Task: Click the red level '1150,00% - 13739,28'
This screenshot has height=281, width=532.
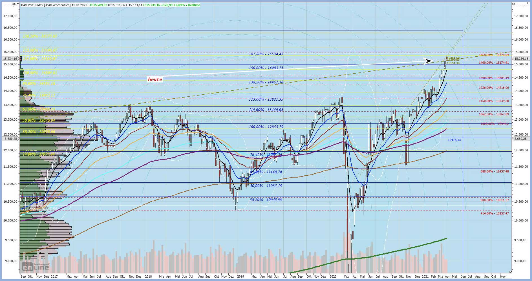Action: tap(494, 101)
